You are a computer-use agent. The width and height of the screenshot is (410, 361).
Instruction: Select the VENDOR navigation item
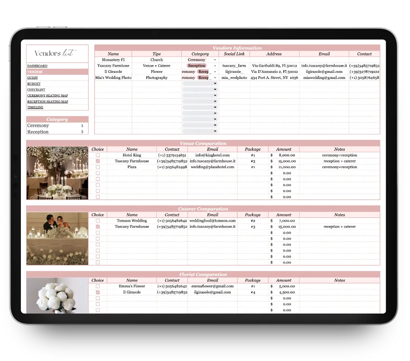(x=35, y=72)
